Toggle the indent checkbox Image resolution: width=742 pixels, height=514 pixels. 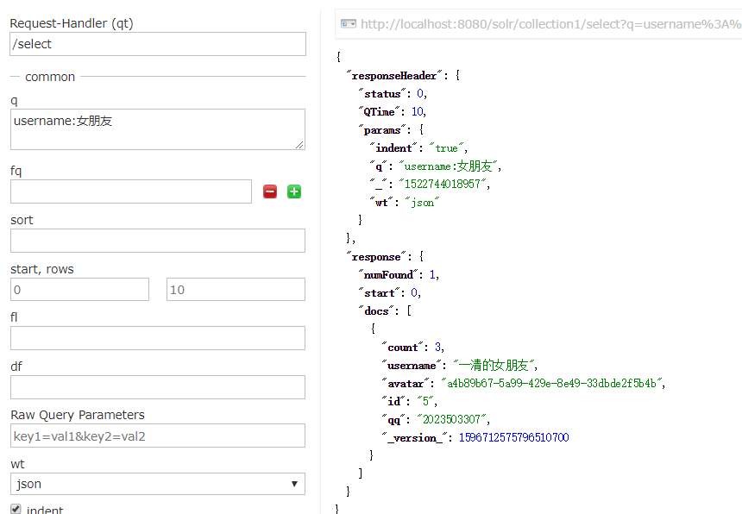tap(16, 509)
